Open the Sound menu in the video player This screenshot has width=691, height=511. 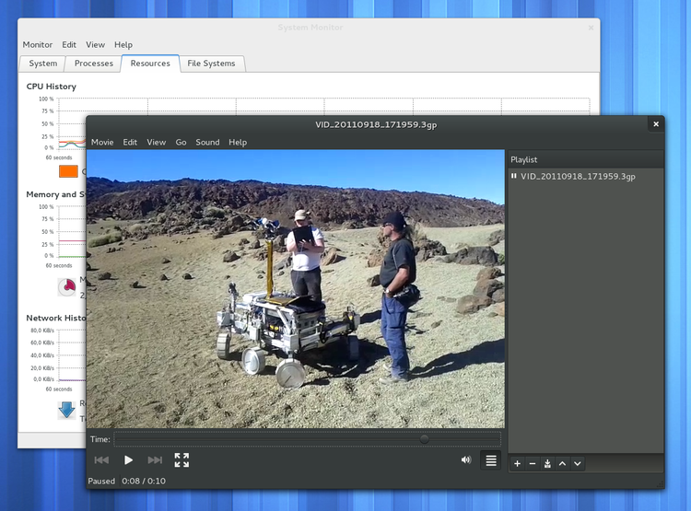coord(207,143)
